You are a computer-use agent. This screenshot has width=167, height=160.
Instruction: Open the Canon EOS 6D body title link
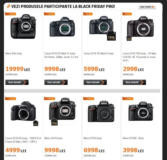coord(23,140)
